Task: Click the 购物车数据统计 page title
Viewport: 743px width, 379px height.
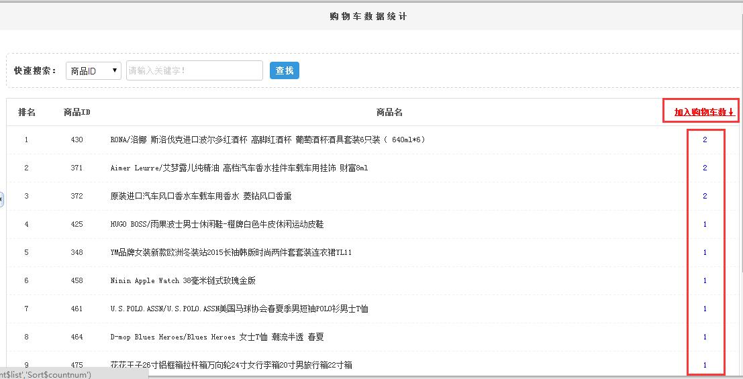Action: [368, 17]
